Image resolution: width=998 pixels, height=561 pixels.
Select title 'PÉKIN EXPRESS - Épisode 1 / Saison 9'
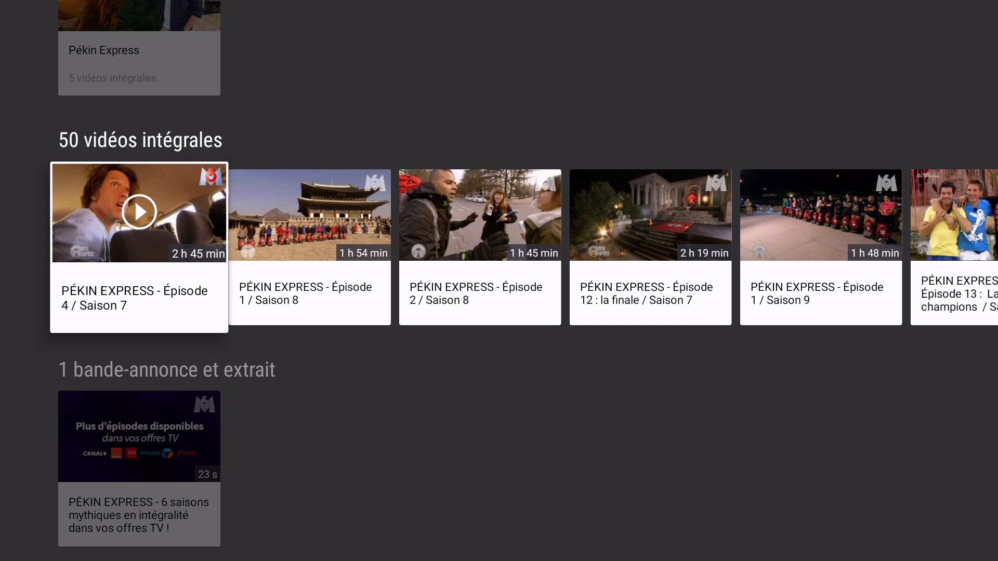[x=817, y=293]
